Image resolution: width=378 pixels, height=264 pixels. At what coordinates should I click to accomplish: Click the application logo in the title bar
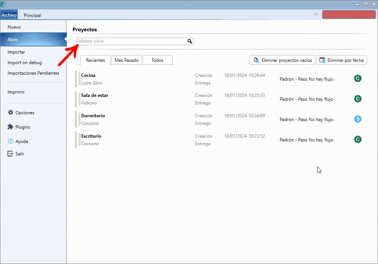pos(3,4)
